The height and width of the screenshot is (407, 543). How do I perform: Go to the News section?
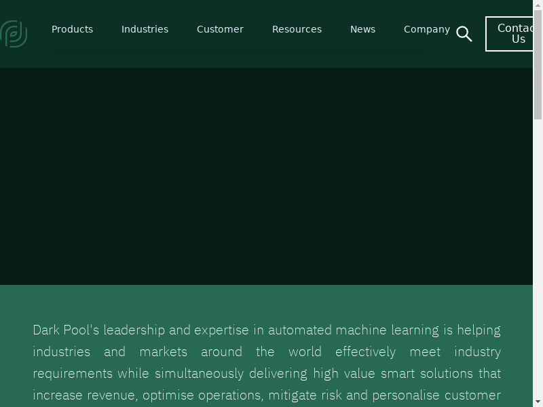[362, 29]
